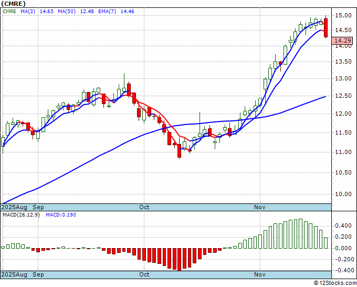Click the 10.00 price axis label

343,194
